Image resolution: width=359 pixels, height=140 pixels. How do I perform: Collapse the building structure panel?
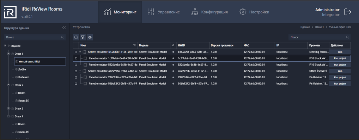pos(64,28)
